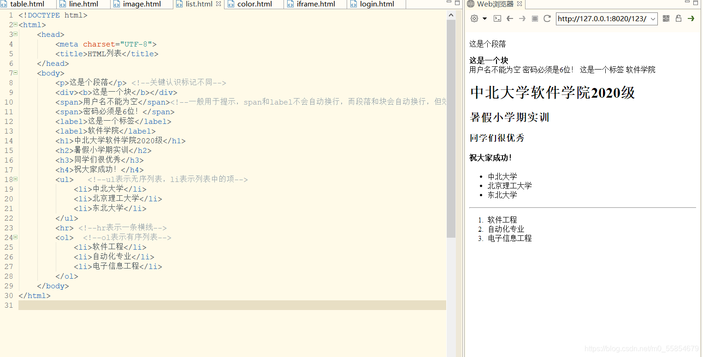This screenshot has width=703, height=357.
Task: Stop page loading in the Web browser
Action: click(x=535, y=18)
